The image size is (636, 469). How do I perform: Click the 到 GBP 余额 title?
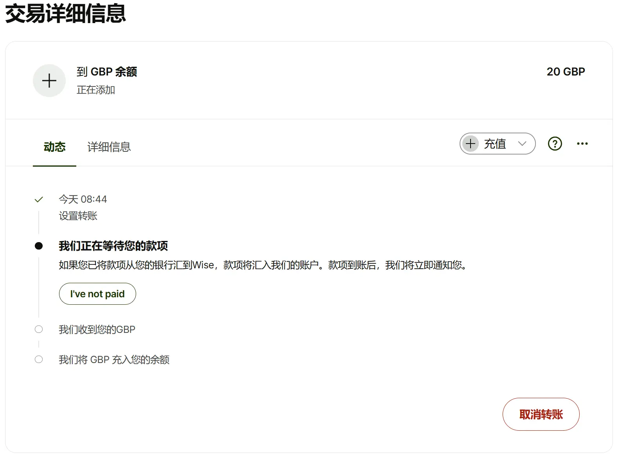click(x=107, y=72)
